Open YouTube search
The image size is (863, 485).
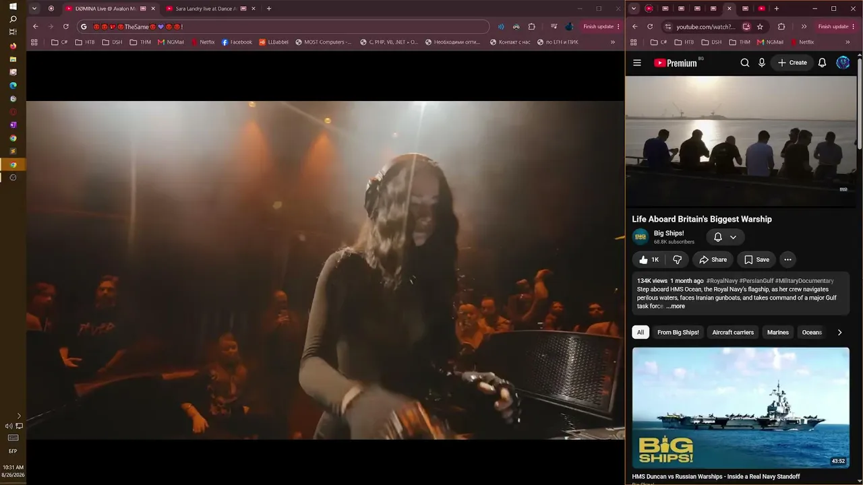point(745,63)
